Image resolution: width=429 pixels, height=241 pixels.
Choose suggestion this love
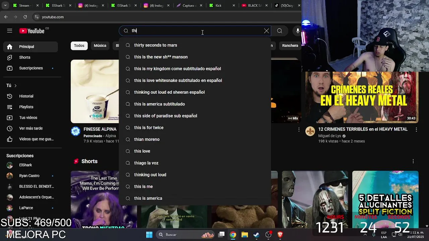coord(195,151)
